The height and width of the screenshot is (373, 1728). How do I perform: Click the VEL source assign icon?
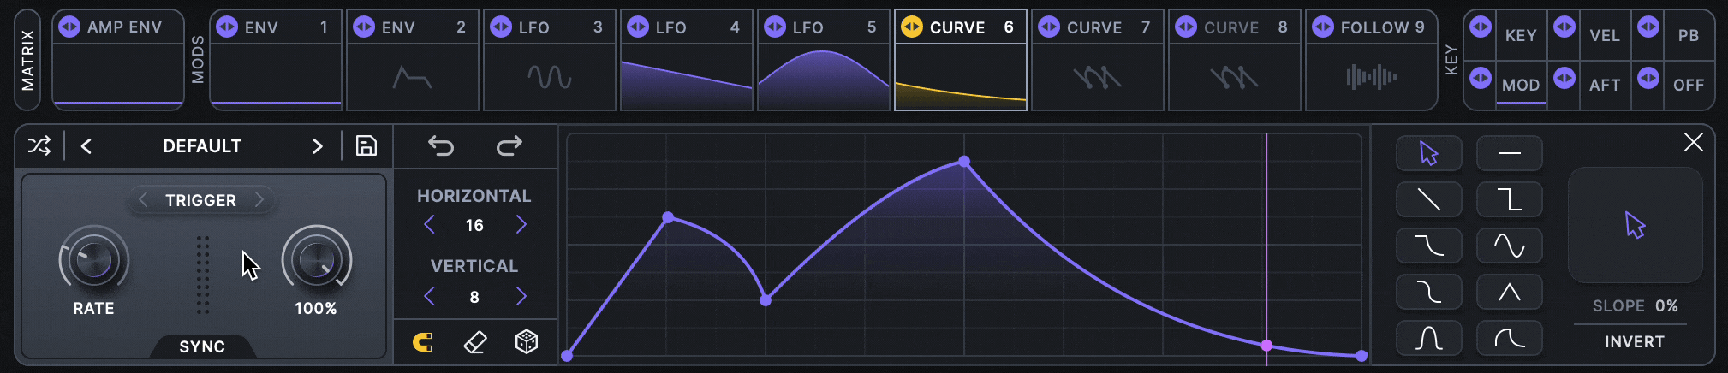[1564, 27]
